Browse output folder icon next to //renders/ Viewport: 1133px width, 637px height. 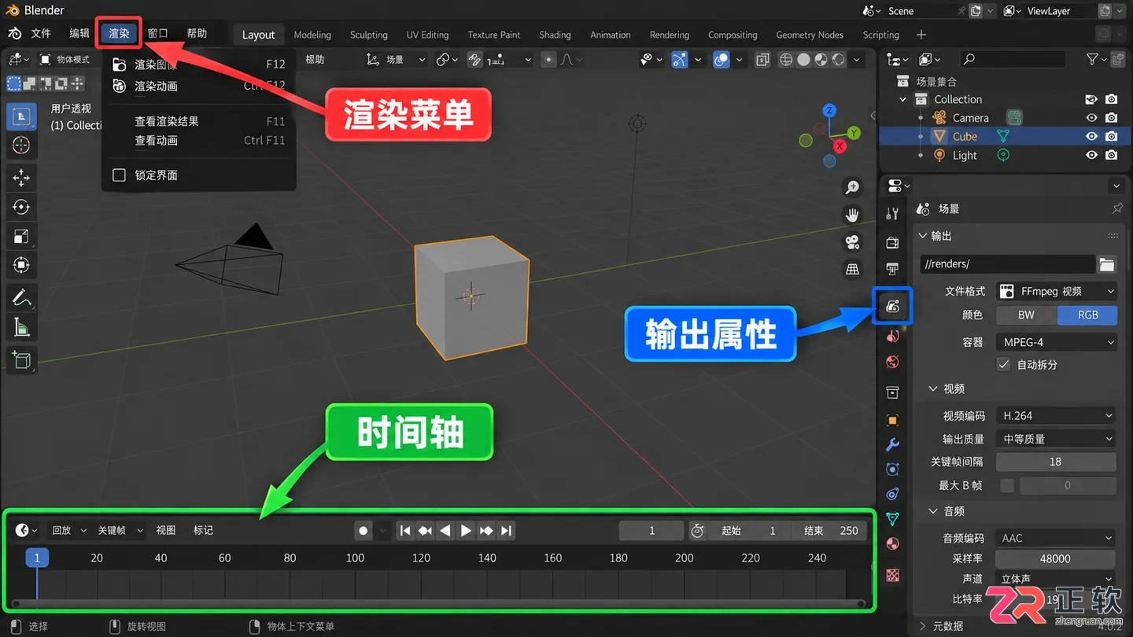[1107, 264]
